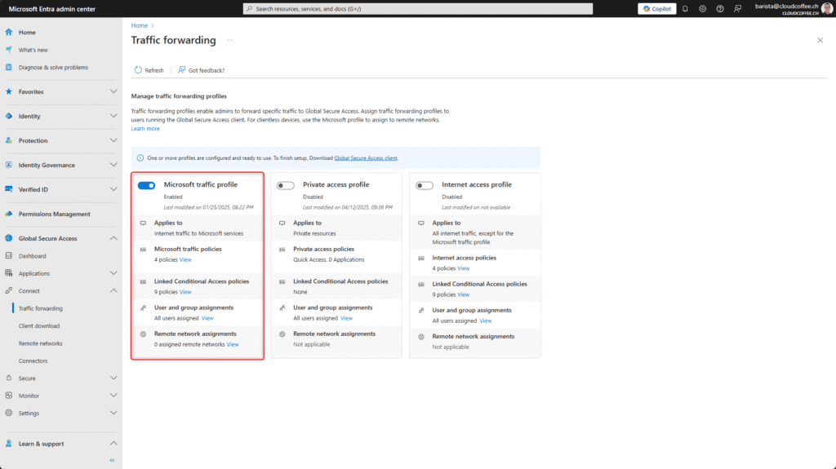
Task: View Microsoft profile Linked Conditional Access policies
Action: click(185, 292)
